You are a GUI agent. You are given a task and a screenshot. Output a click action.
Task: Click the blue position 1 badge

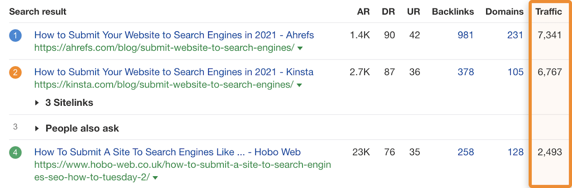(15, 36)
